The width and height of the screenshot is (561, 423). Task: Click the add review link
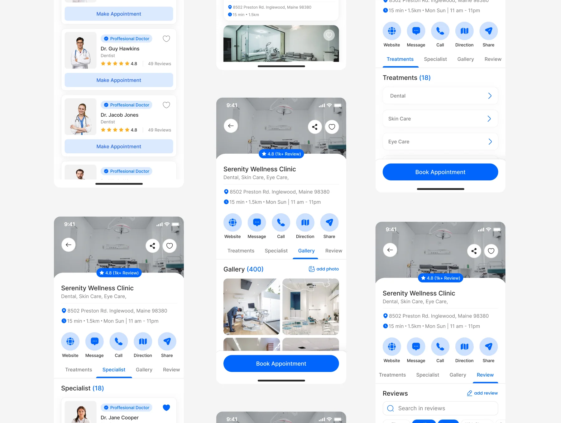482,393
